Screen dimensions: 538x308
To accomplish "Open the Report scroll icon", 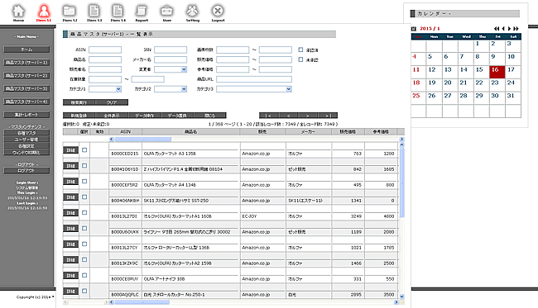I will click(142, 12).
